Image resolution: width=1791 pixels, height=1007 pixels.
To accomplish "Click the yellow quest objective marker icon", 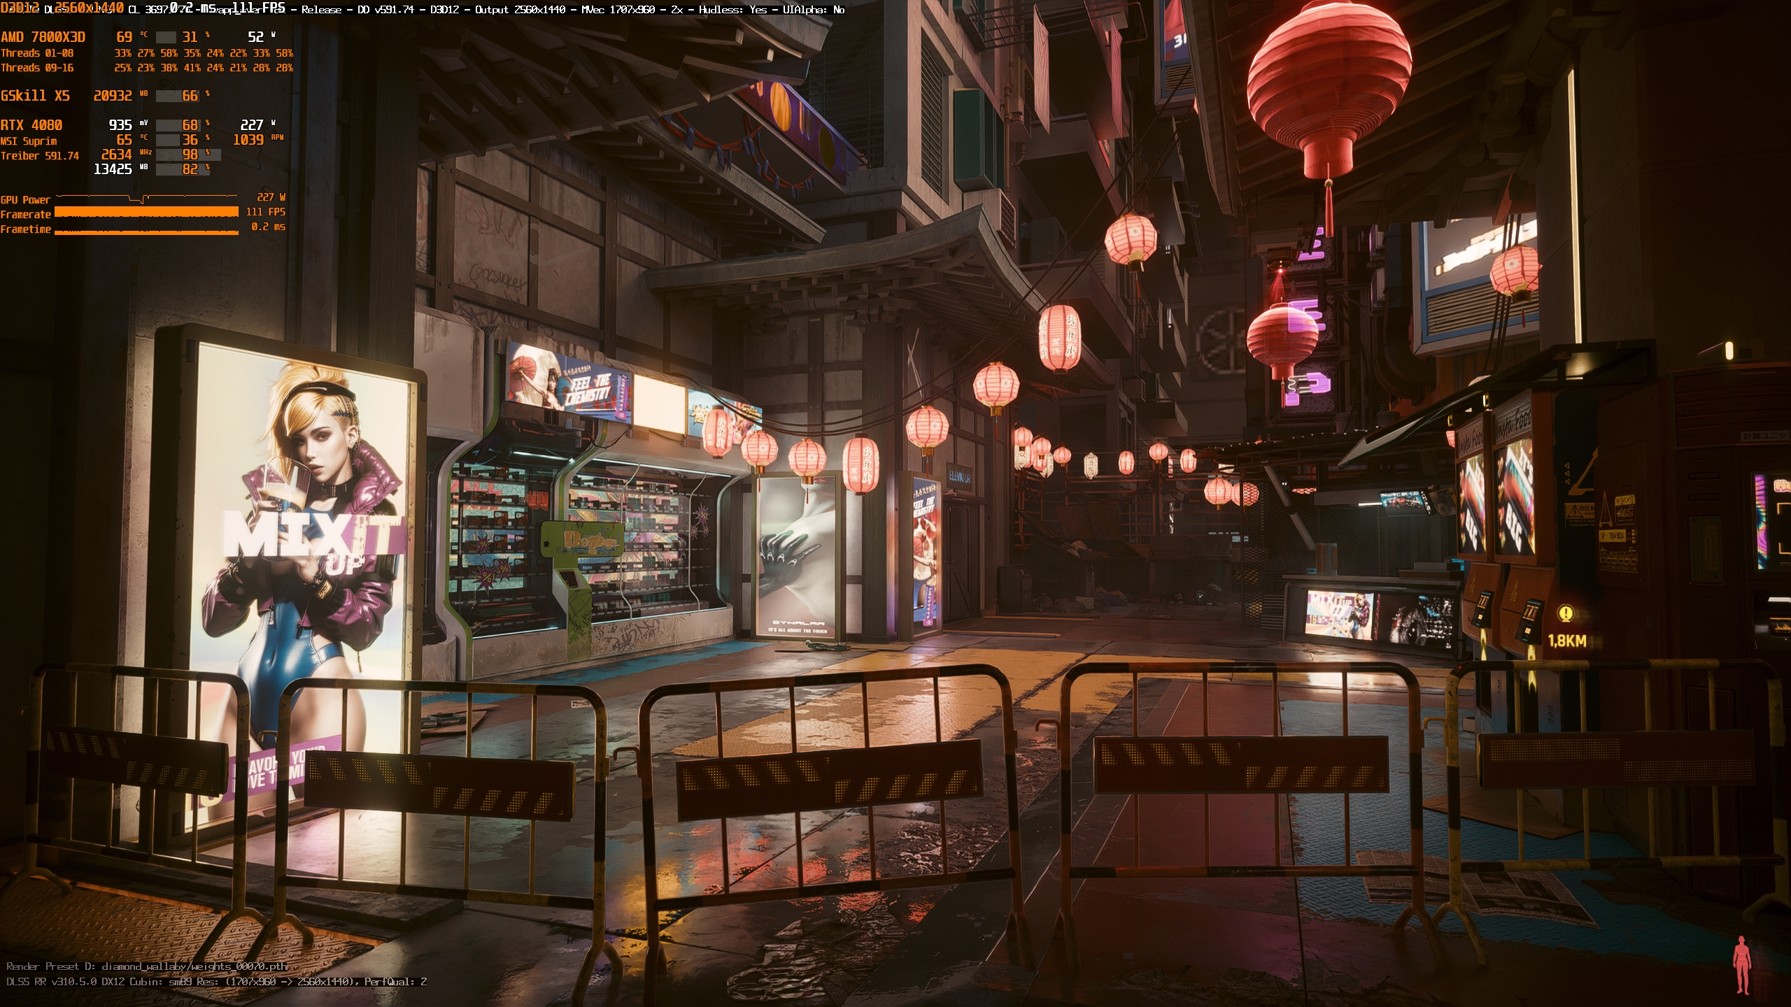I will coord(1566,613).
